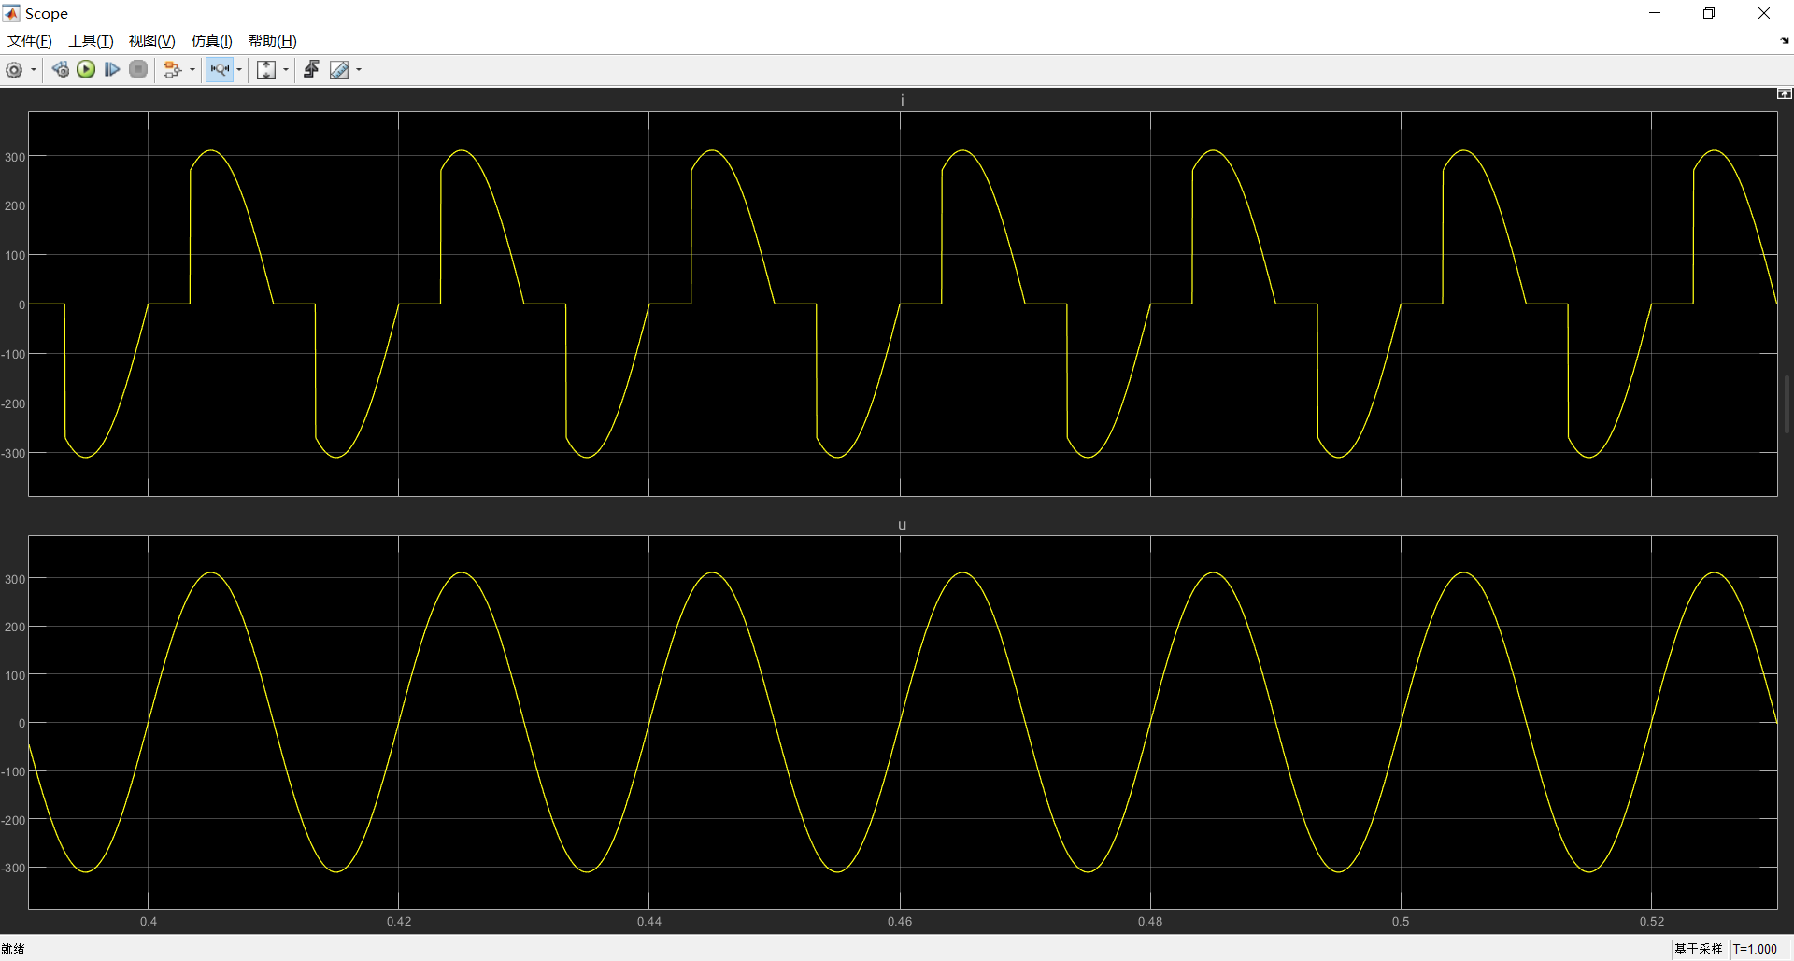Click the 0.46 time axis label
Image resolution: width=1794 pixels, height=961 pixels.
pyautogui.click(x=900, y=922)
